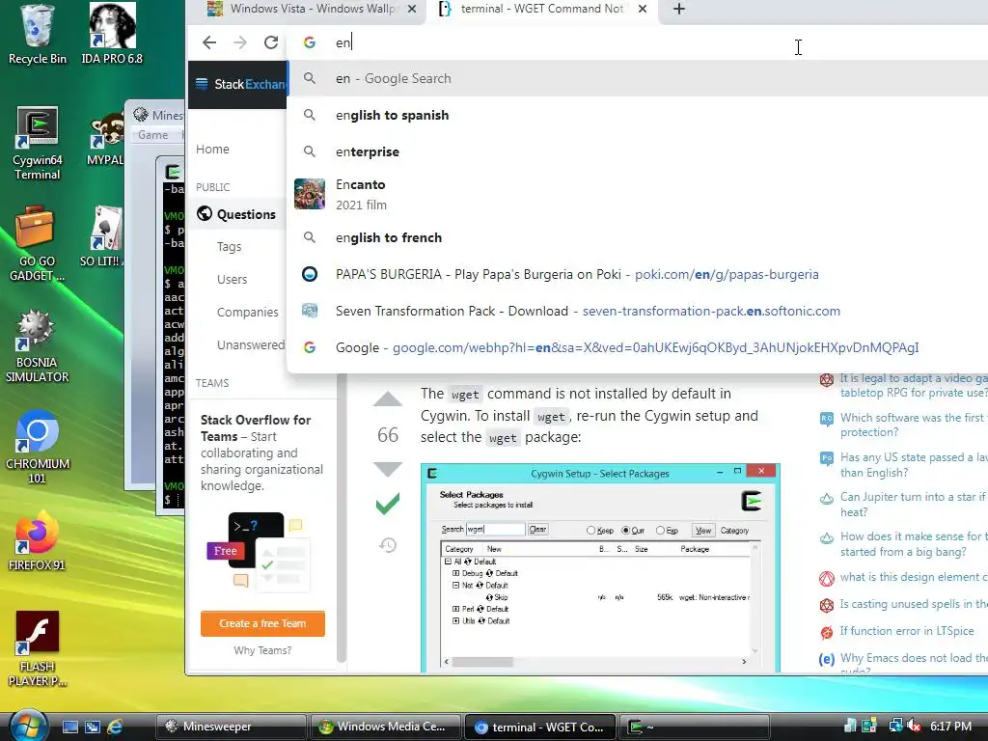Image resolution: width=988 pixels, height=741 pixels.
Task: Open the PAPA'S BURGERIA Poki suggestion
Action: pyautogui.click(x=637, y=274)
